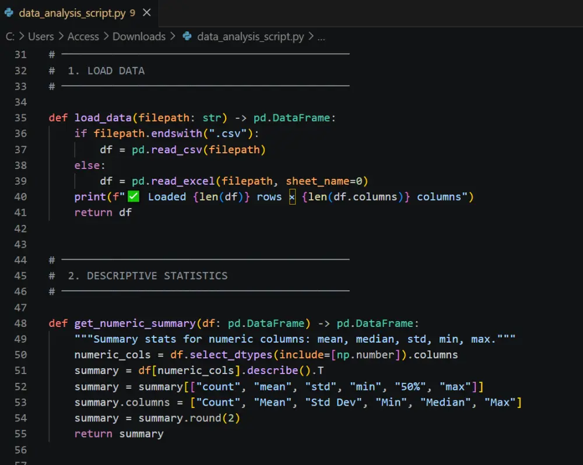Click pd.read_csv call on line 37

[x=199, y=149]
